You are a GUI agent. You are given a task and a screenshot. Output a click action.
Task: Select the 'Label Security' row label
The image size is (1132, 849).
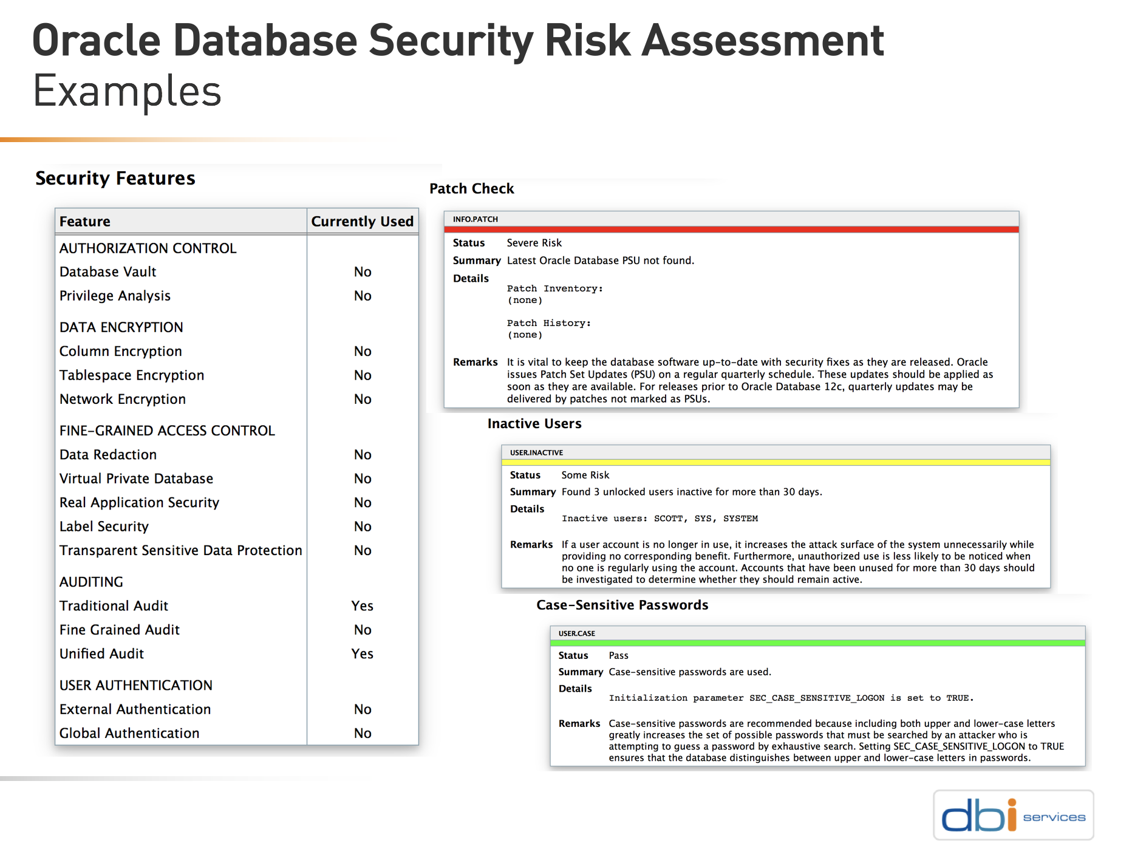[x=104, y=527]
